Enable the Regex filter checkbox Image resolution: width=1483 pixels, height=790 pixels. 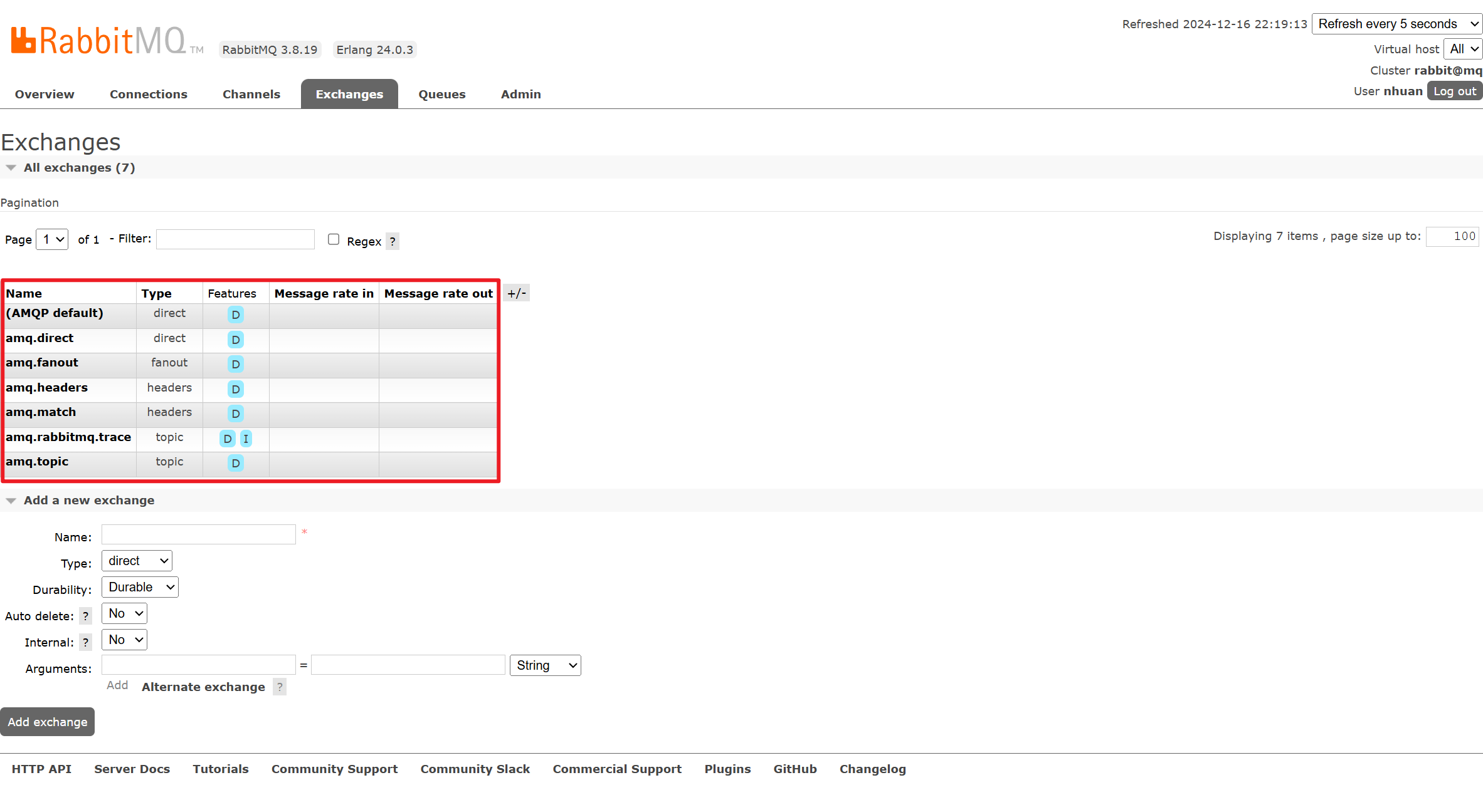click(x=334, y=239)
